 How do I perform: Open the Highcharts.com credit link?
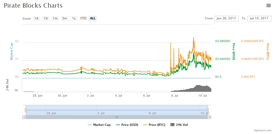[263, 130]
